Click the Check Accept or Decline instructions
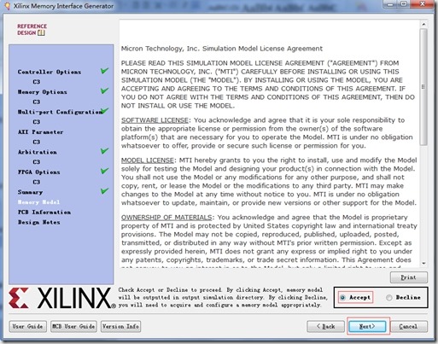This screenshot has width=438, height=344. pyautogui.click(x=223, y=298)
